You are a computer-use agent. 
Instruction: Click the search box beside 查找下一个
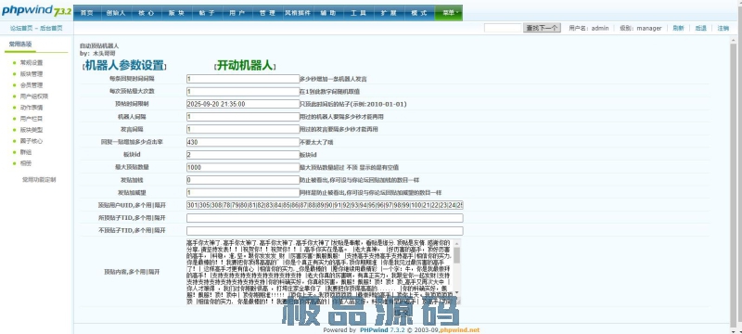coord(503,28)
